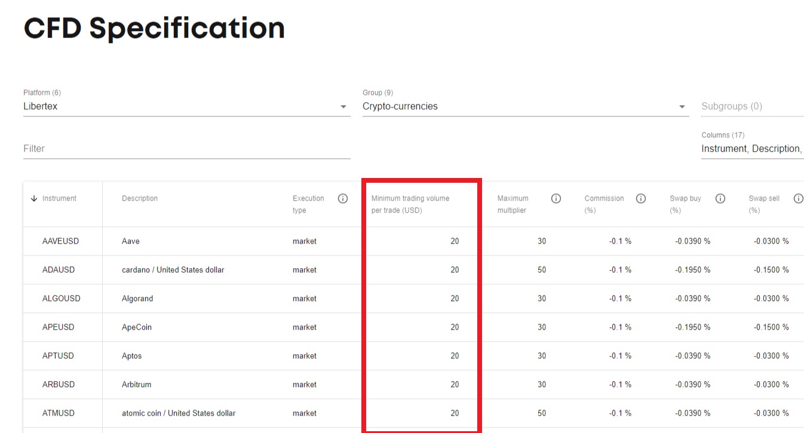
Task: Click the Aave description cell
Action: [x=131, y=241]
